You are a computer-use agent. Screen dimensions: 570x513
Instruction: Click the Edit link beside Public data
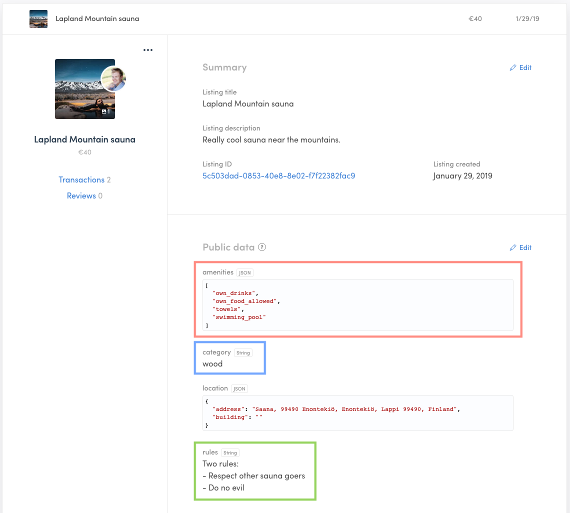(x=525, y=247)
